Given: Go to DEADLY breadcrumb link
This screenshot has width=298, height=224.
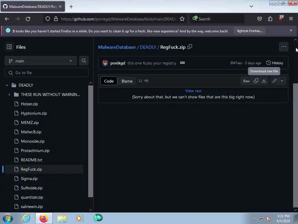Looking at the screenshot, I should (148, 47).
